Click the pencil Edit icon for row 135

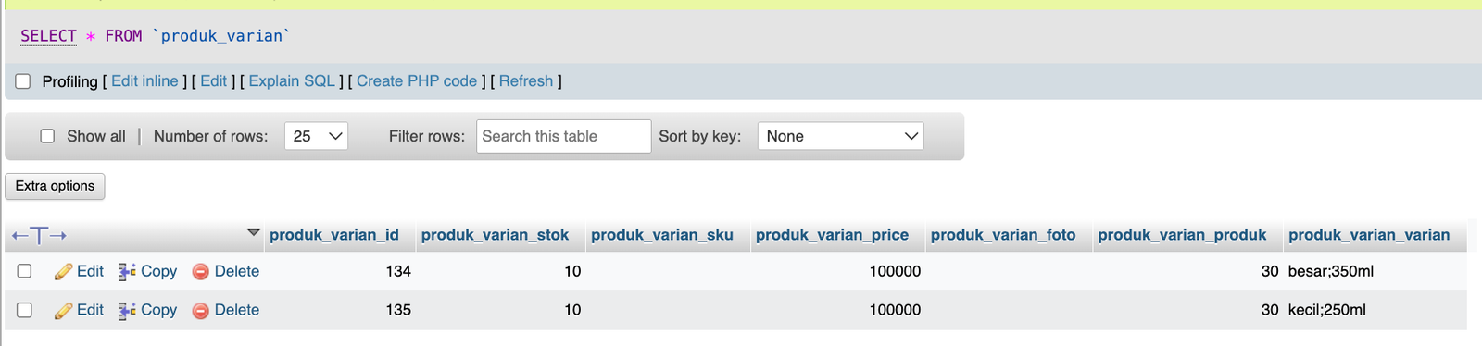[x=63, y=311]
